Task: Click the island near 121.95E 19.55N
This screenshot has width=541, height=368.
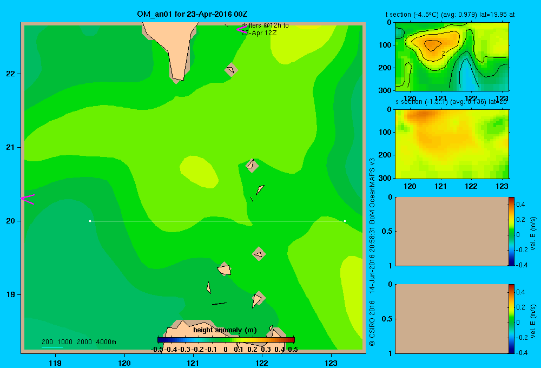Action: [x=259, y=254]
